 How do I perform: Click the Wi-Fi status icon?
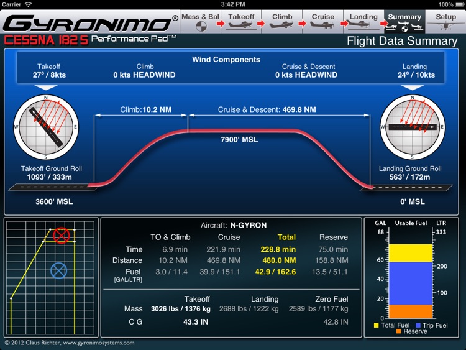coord(28,4)
